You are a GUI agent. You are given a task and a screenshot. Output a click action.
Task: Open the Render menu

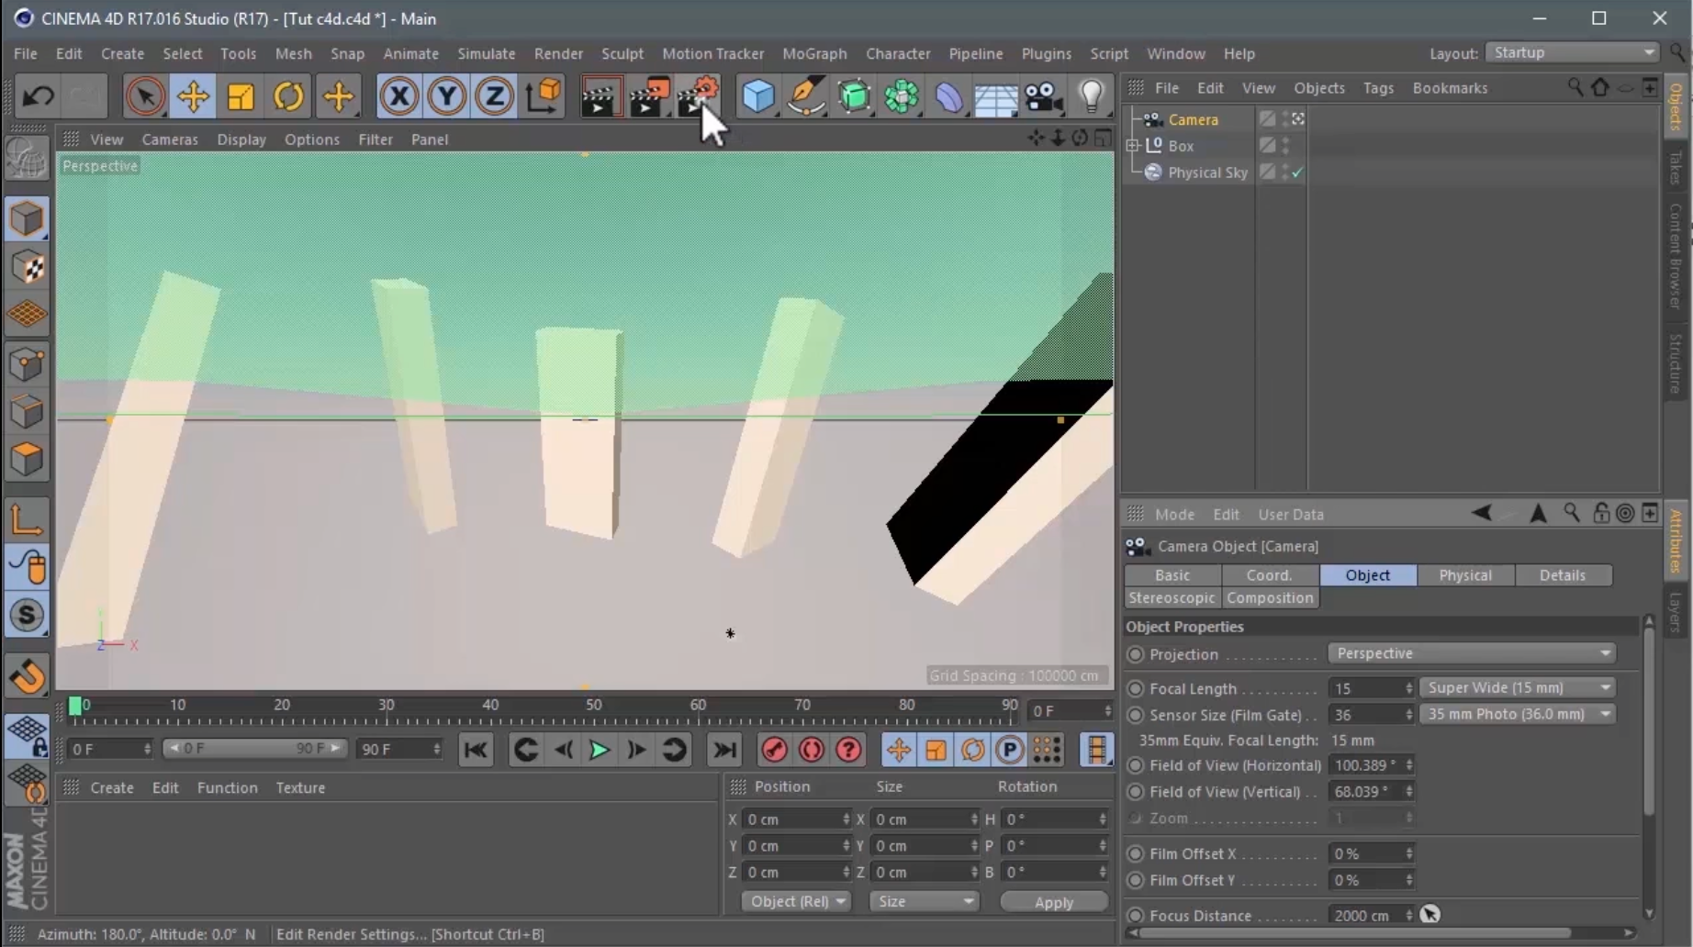[558, 53]
